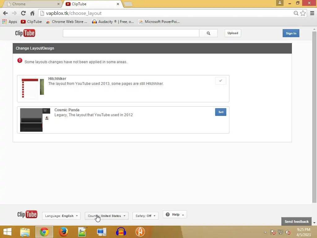Click the network tray icon
317x238 pixels.
280,232
